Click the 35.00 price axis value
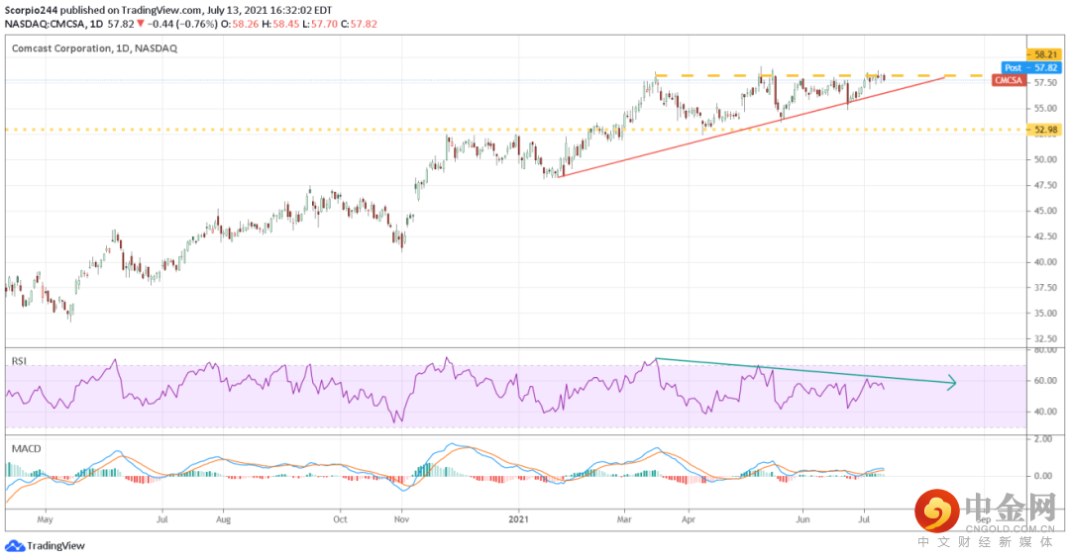The height and width of the screenshot is (560, 1070). [1045, 314]
